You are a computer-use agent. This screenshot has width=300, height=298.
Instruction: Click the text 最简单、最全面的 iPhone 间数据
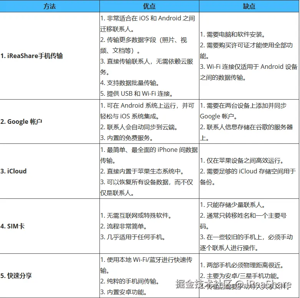[152, 150]
